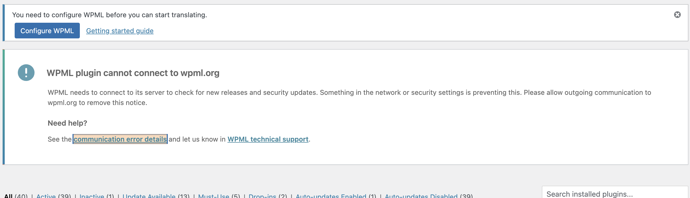This screenshot has height=198, width=690.
Task: Open communication error details link
Action: [120, 139]
